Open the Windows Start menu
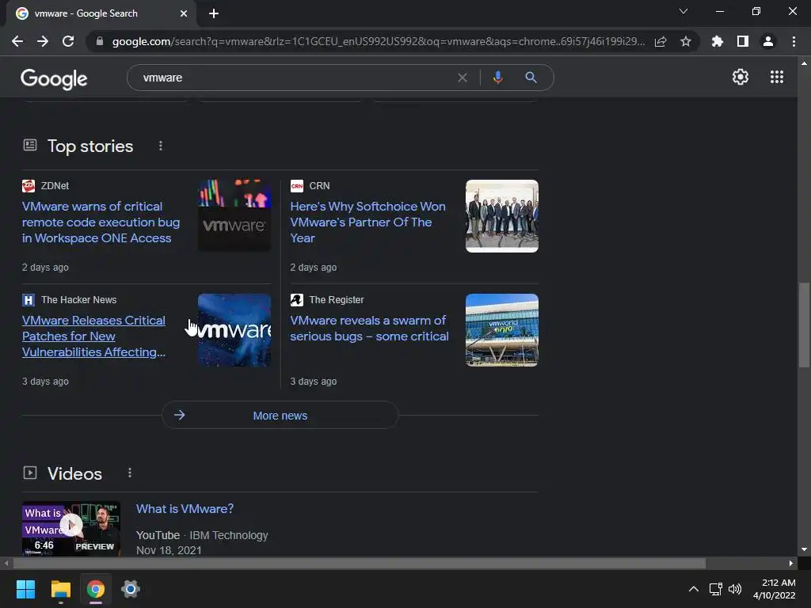811x608 pixels. pos(25,589)
